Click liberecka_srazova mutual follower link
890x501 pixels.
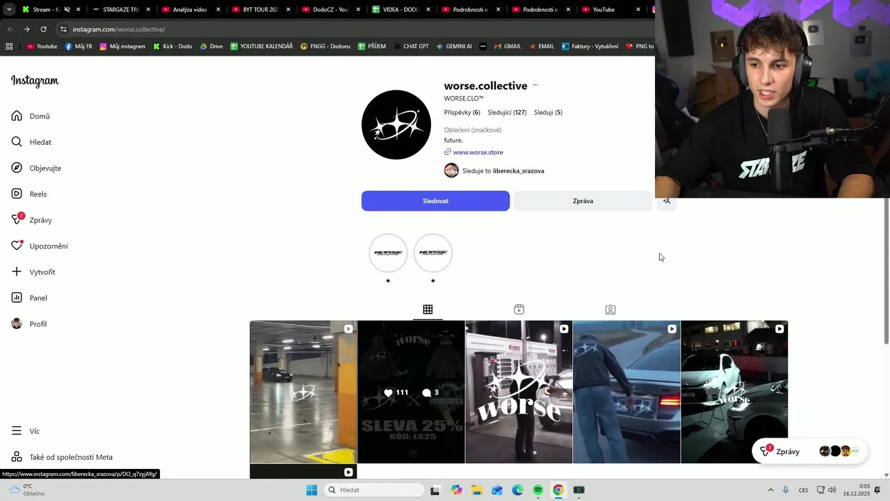[519, 171]
